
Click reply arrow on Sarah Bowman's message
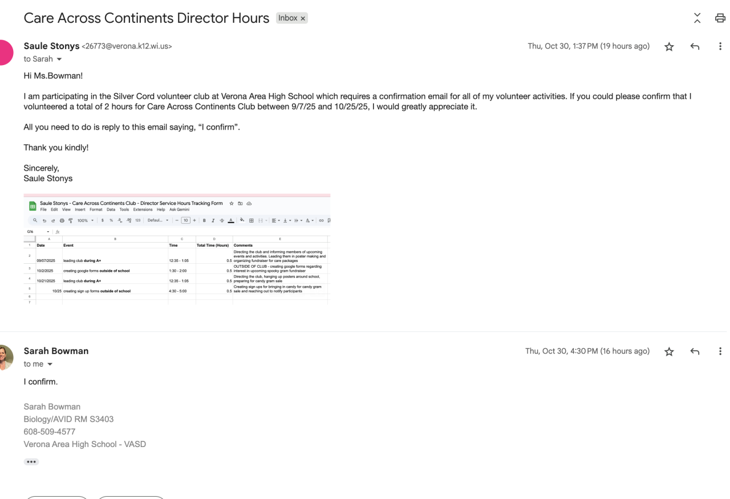pyautogui.click(x=695, y=352)
